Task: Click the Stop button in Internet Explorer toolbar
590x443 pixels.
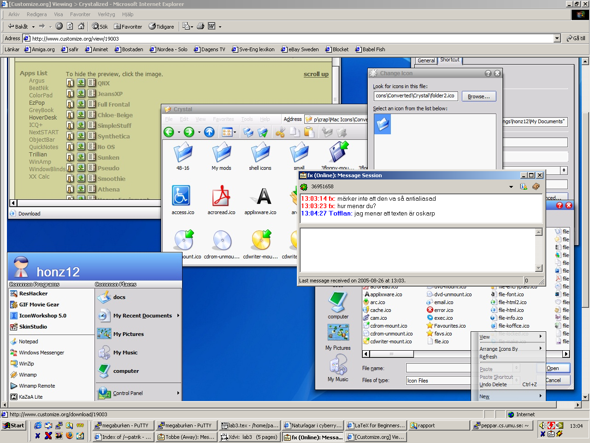Action: pyautogui.click(x=59, y=26)
